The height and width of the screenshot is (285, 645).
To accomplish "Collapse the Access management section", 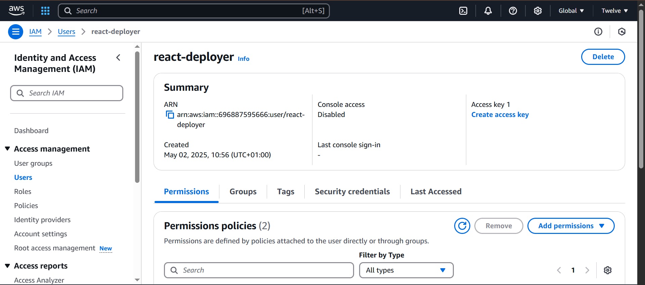I will (7, 149).
